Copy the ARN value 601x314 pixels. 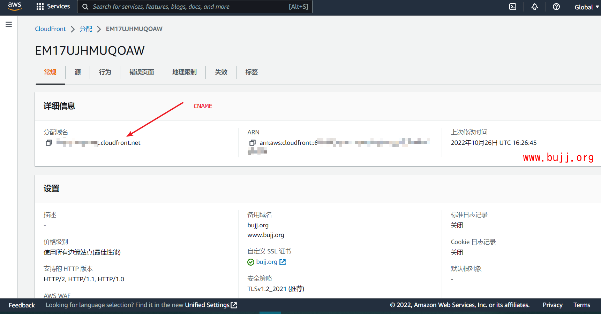click(x=253, y=143)
